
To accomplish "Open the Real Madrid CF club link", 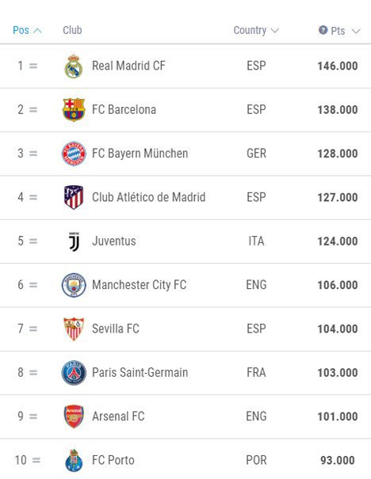I will (128, 66).
